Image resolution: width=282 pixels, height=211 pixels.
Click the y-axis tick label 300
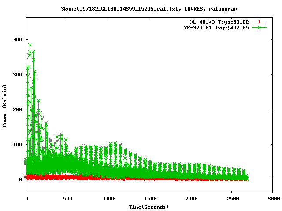pyautogui.click(x=18, y=74)
